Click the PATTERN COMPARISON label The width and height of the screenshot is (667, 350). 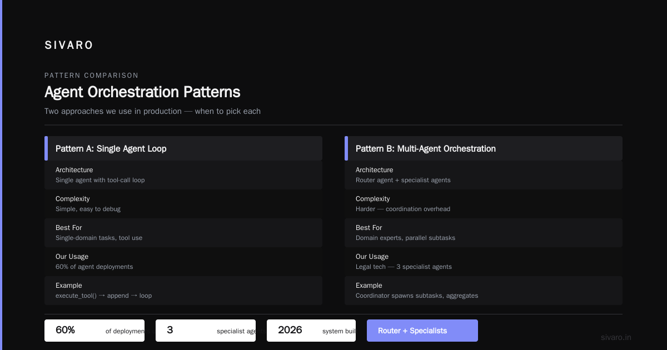pyautogui.click(x=92, y=76)
